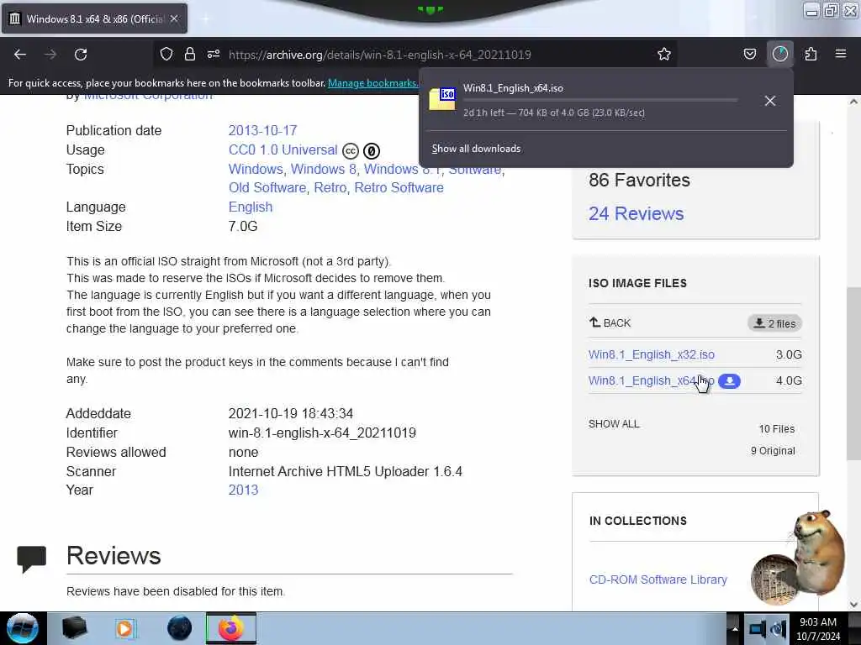This screenshot has height=645, width=861.
Task: Click the scrollbar up arrow
Action: point(853,102)
